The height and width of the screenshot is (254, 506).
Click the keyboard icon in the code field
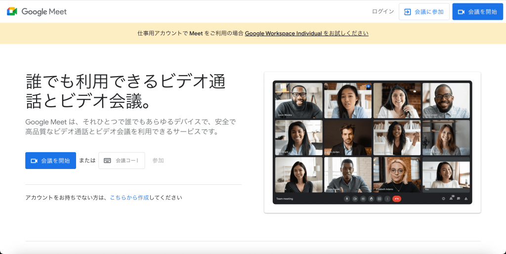[107, 161]
